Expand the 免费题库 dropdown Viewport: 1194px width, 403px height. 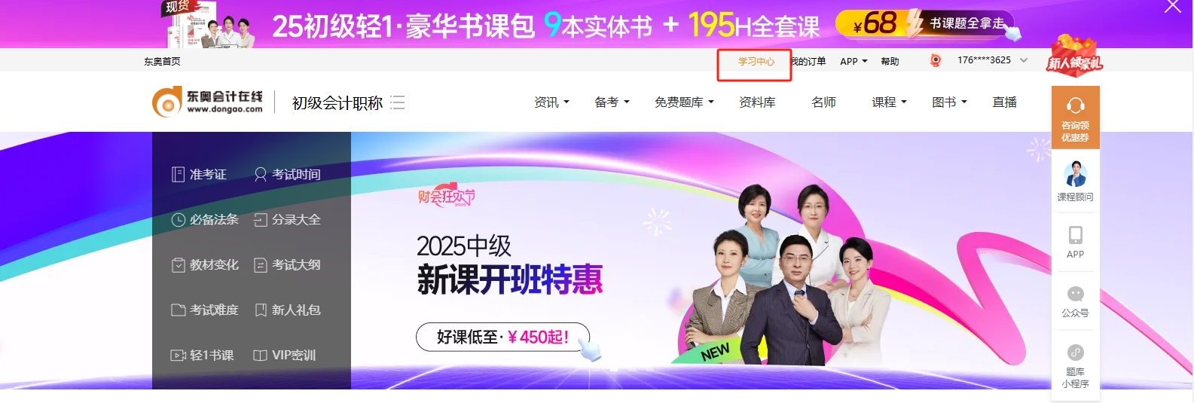684,102
